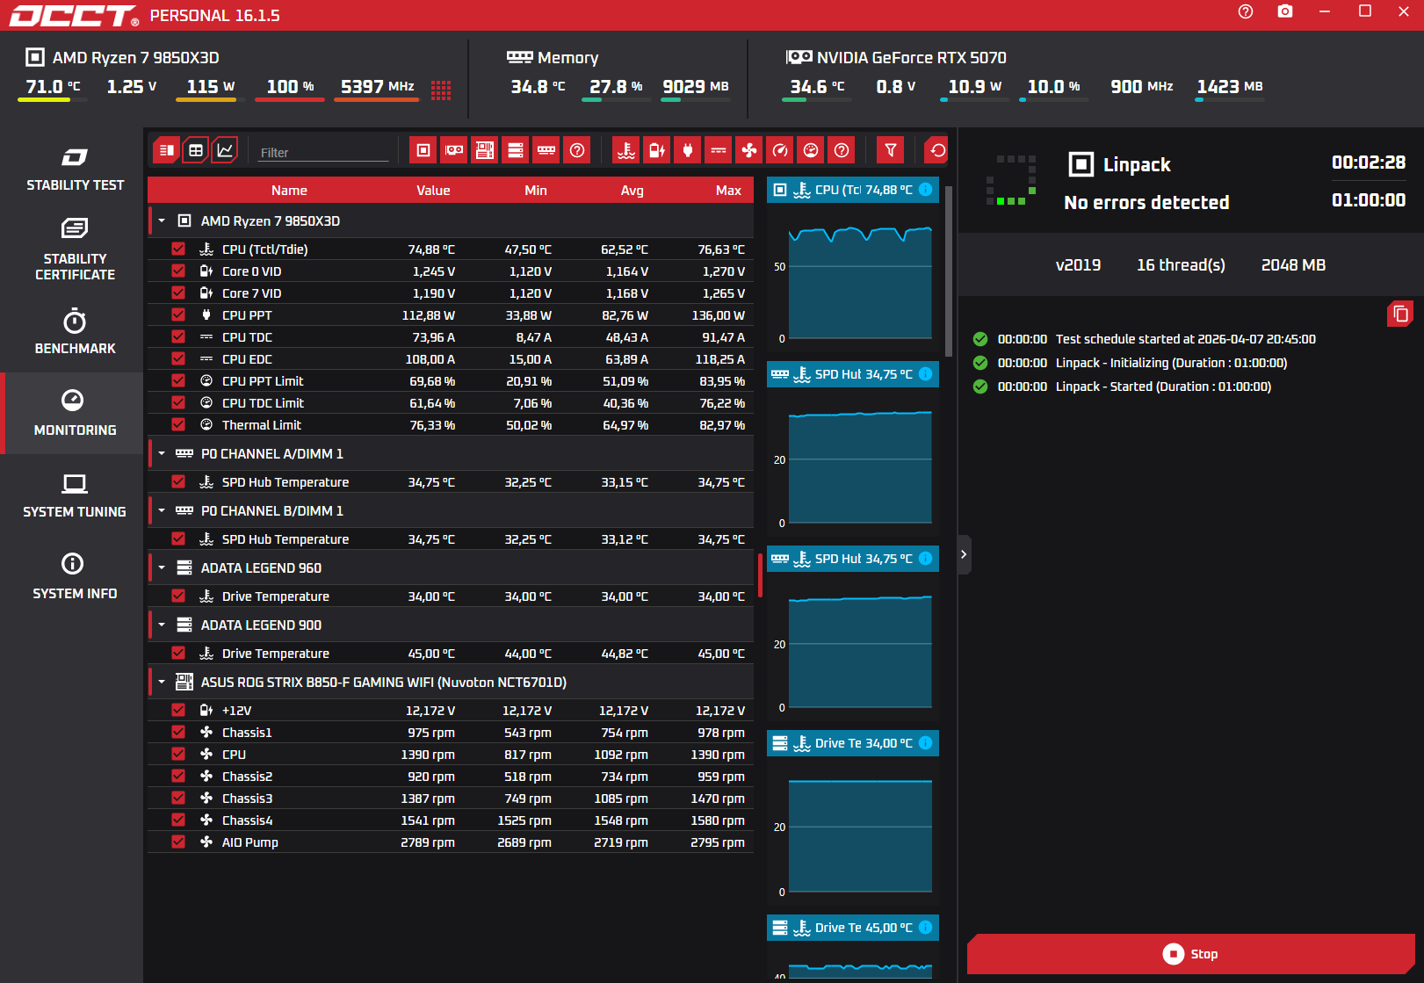Viewport: 1424px width, 983px height.
Task: Collapse the P0 CHANNEL A/DIMM 1 group
Action: 162,453
